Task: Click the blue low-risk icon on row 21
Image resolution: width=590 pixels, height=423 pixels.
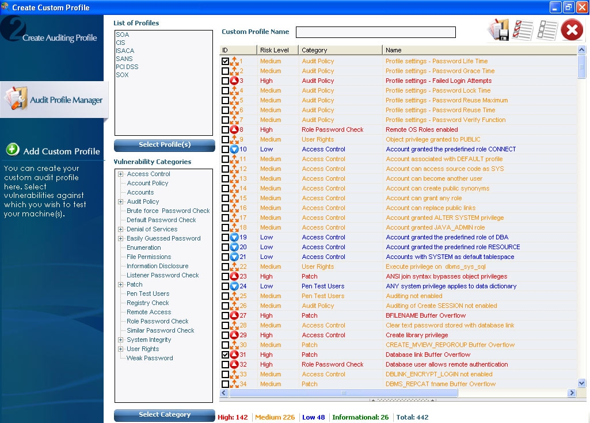Action: click(234, 257)
